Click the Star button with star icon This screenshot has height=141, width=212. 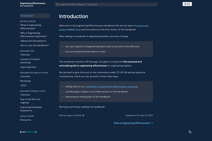tap(187, 4)
